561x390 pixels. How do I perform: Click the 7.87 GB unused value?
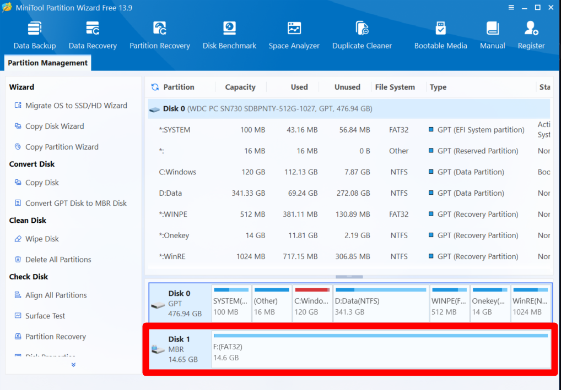[357, 172]
